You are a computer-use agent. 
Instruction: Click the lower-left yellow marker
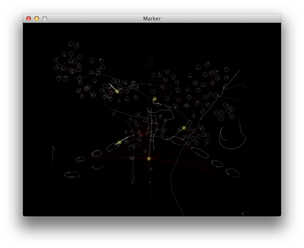[119, 142]
